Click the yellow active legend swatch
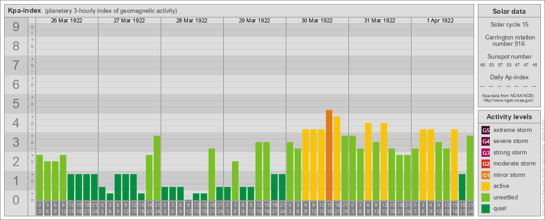The image size is (545, 220). click(486, 186)
